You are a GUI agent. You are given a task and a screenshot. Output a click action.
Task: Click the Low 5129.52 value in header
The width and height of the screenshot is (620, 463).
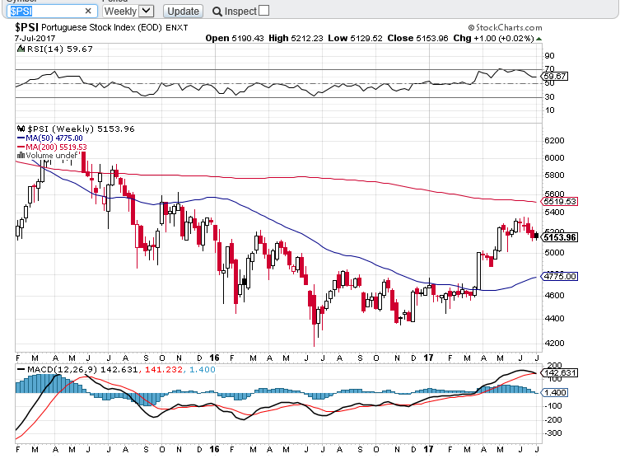[355, 39]
